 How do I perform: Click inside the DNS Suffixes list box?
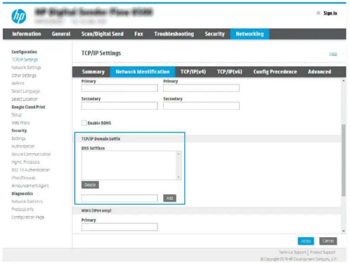pos(129,165)
